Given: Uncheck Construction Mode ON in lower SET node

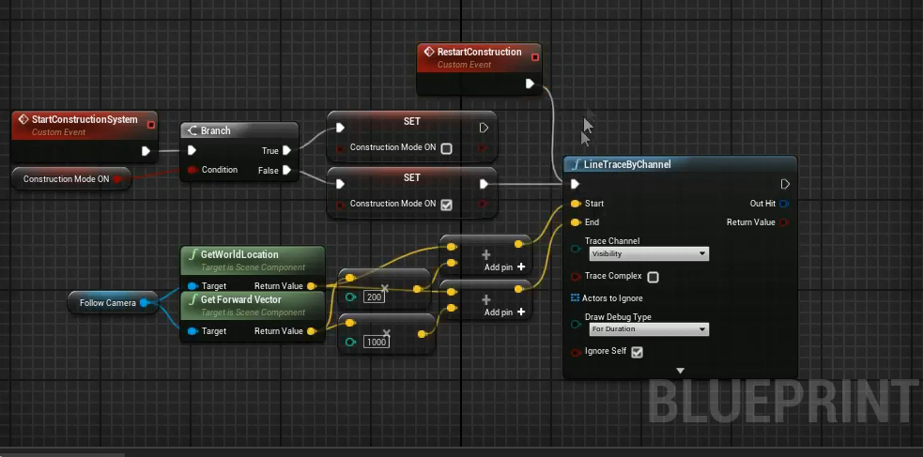Looking at the screenshot, I should tap(447, 205).
